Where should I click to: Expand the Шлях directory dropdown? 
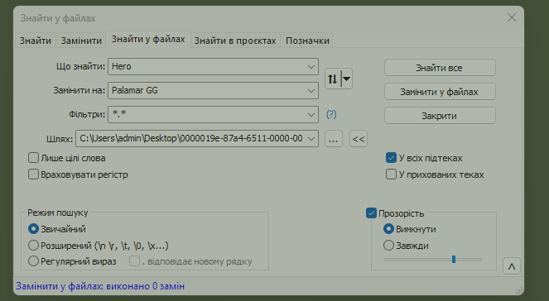(311, 138)
